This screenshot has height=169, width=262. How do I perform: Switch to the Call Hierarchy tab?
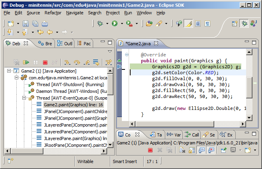point(192,135)
